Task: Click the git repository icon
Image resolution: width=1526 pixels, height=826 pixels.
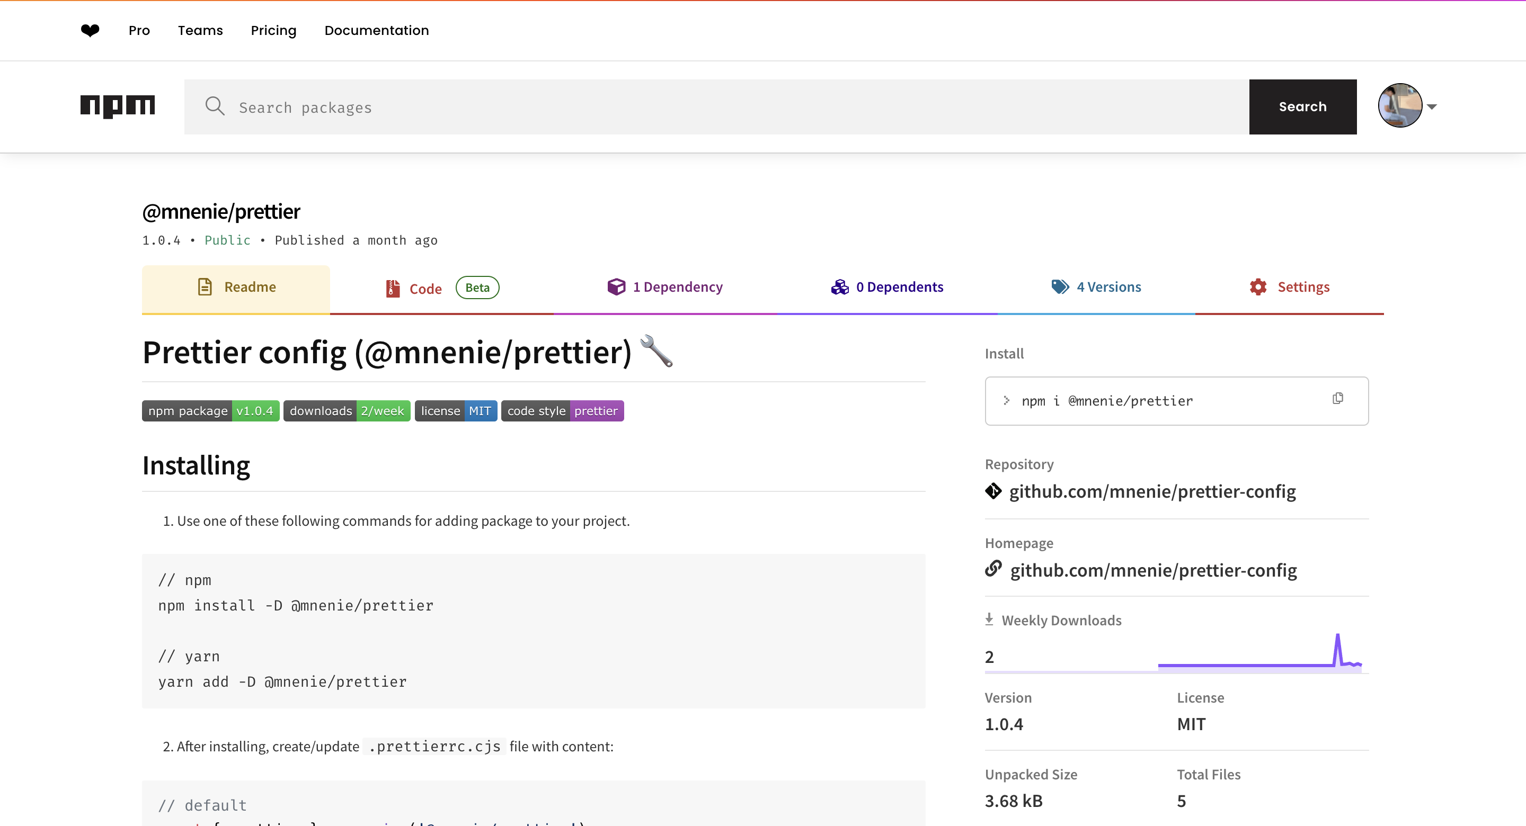Action: coord(993,491)
